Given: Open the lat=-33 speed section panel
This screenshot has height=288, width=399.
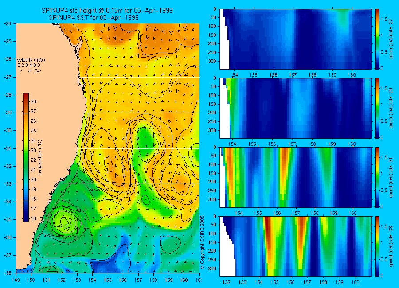Looking at the screenshot, I should pyautogui.click(x=295, y=246).
